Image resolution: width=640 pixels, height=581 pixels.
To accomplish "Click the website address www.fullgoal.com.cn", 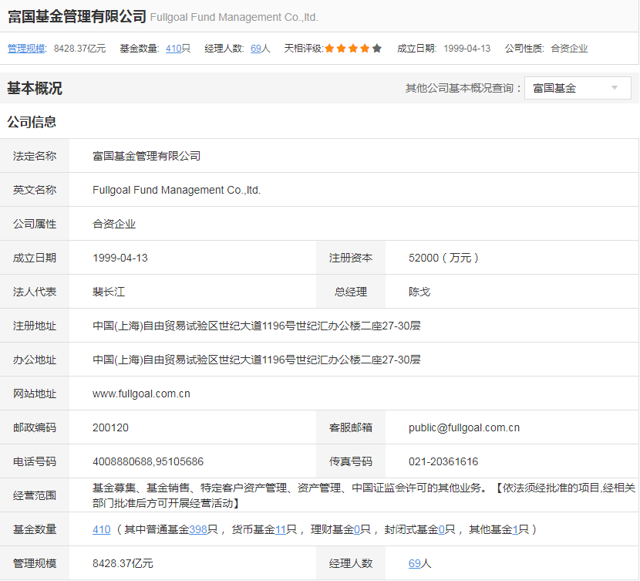I will click(x=141, y=394).
